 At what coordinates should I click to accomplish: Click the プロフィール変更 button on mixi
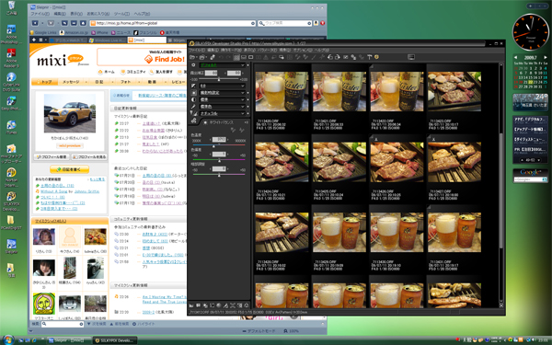pos(52,156)
